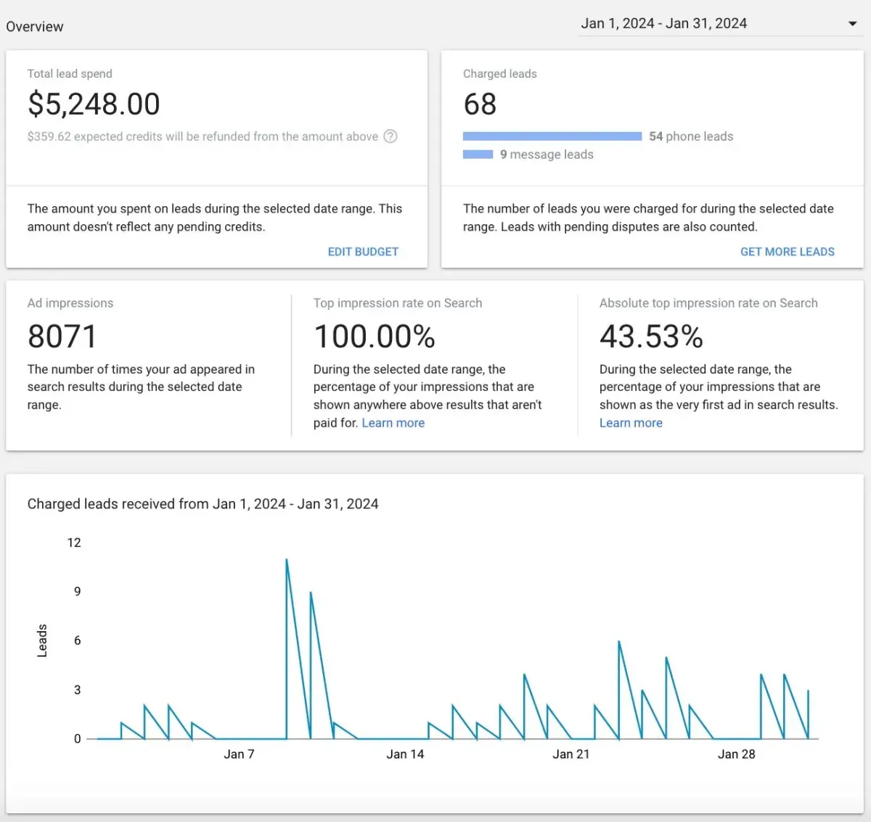Click the Overview heading
871x822 pixels.
pos(35,27)
